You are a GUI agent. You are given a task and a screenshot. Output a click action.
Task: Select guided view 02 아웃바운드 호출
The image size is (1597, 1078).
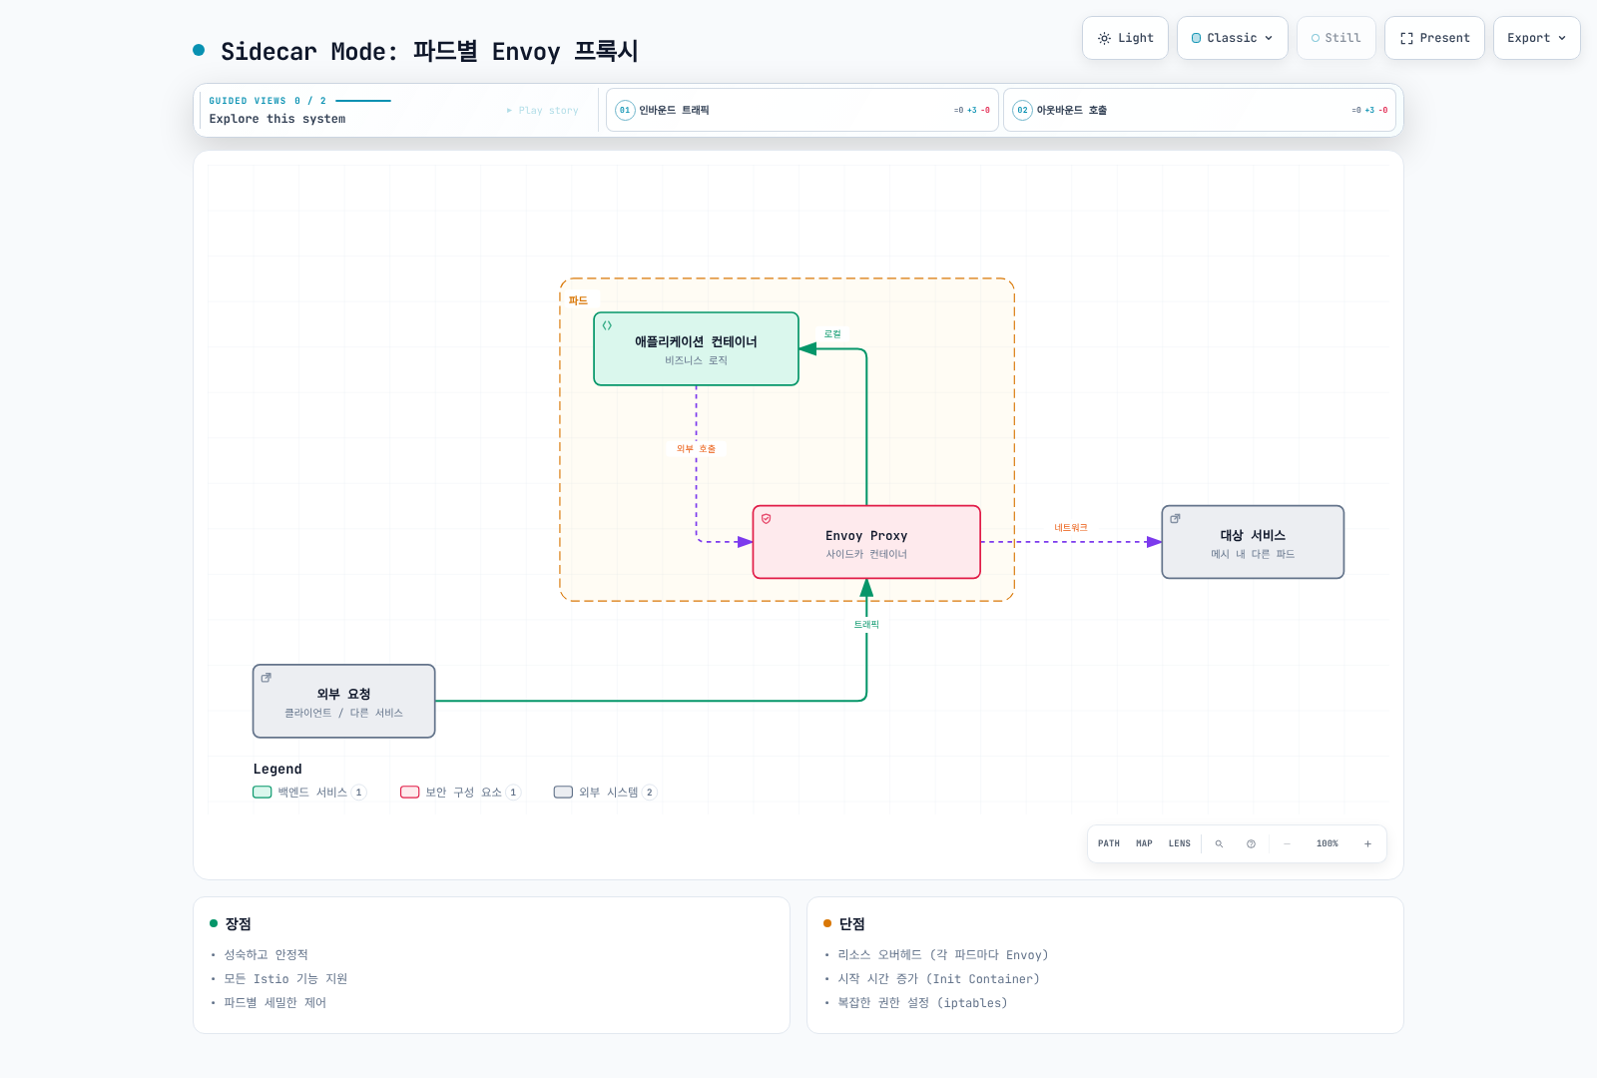pos(1199,110)
